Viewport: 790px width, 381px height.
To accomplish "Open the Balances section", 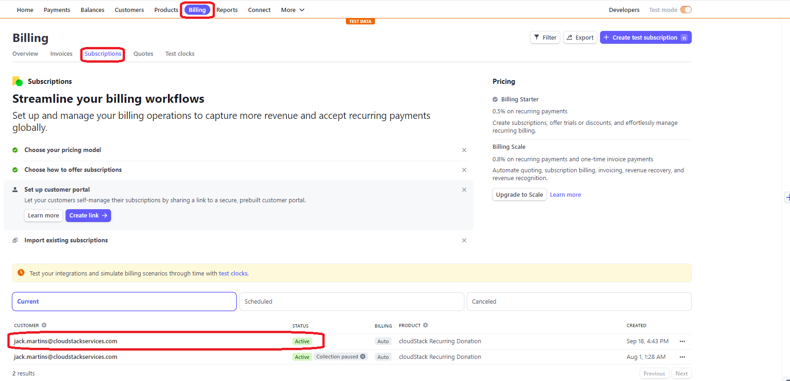I will coord(92,10).
